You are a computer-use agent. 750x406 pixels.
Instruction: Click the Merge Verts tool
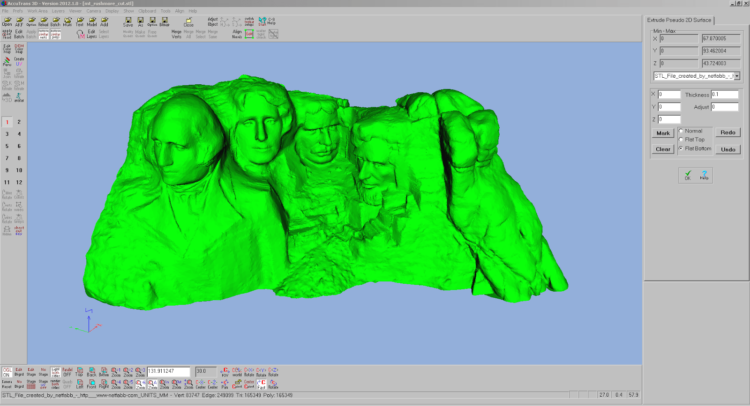click(x=176, y=34)
